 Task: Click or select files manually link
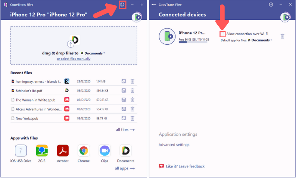pyautogui.click(x=74, y=59)
